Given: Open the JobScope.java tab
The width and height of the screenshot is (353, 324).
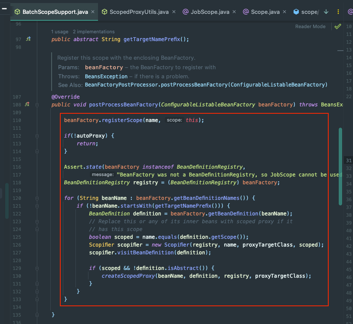Looking at the screenshot, I should (209, 12).
